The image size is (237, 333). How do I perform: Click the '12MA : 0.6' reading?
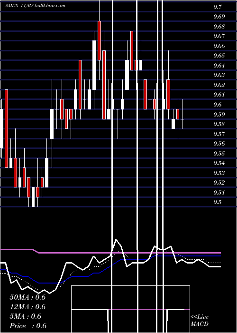click(x=27, y=307)
